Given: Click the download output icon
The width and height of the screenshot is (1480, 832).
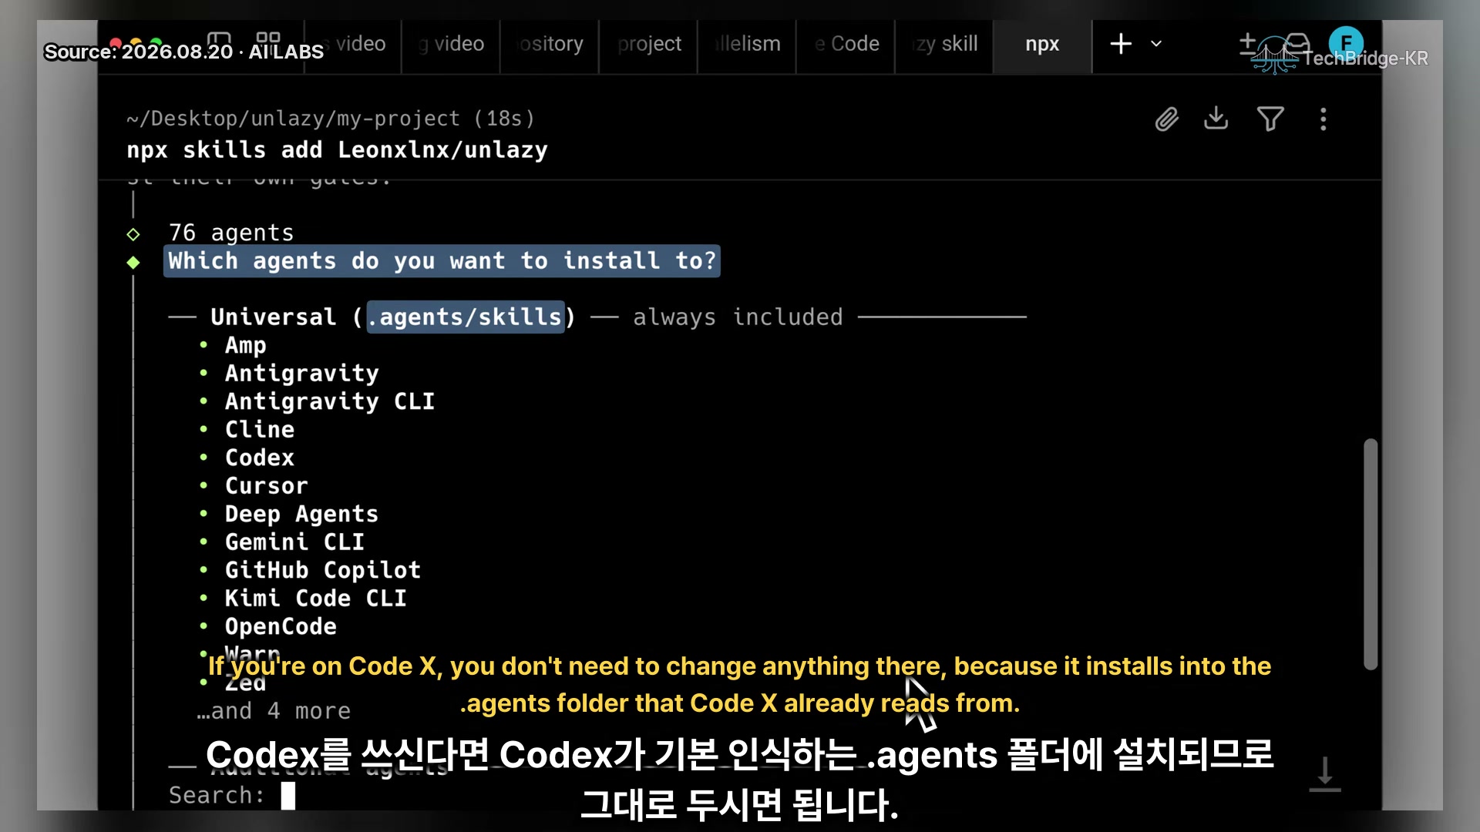Looking at the screenshot, I should click(x=1216, y=119).
